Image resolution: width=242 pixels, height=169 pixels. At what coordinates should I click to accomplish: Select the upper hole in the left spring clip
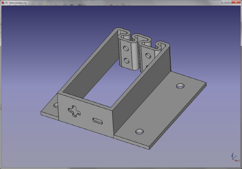[126, 48]
